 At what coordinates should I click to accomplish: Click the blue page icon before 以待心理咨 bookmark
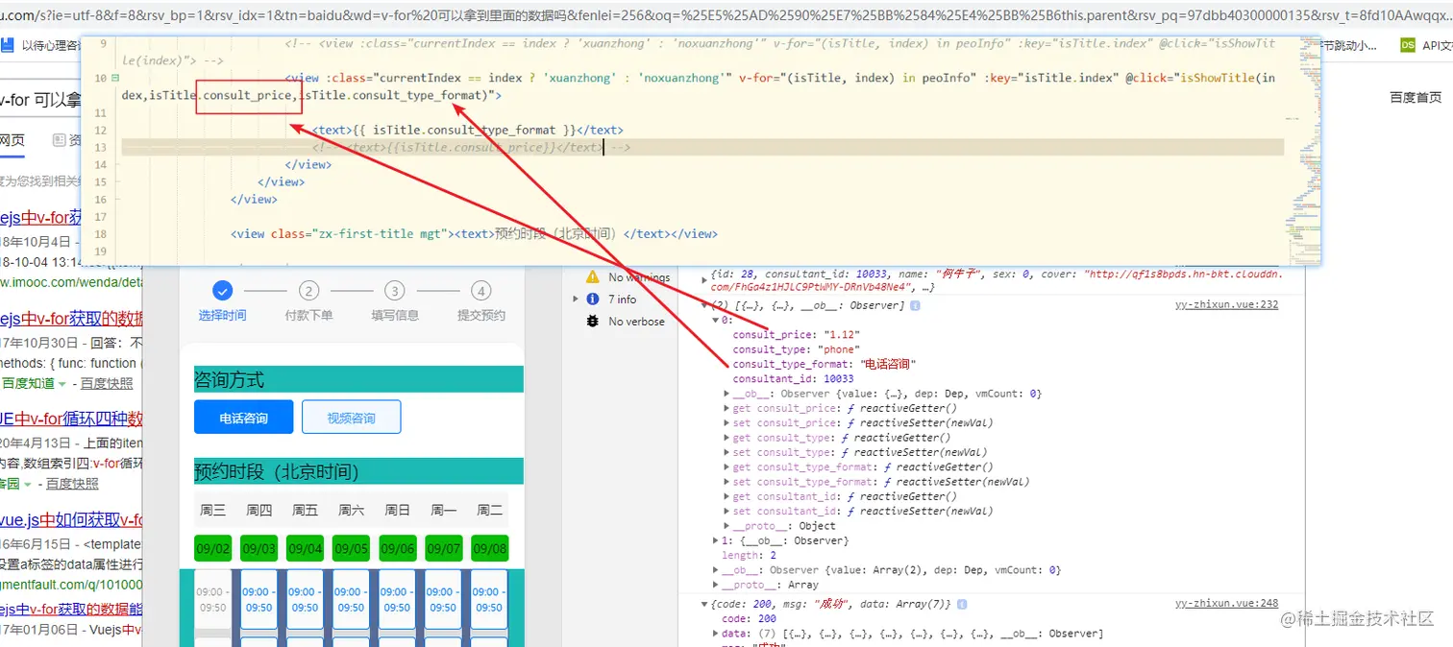click(7, 45)
